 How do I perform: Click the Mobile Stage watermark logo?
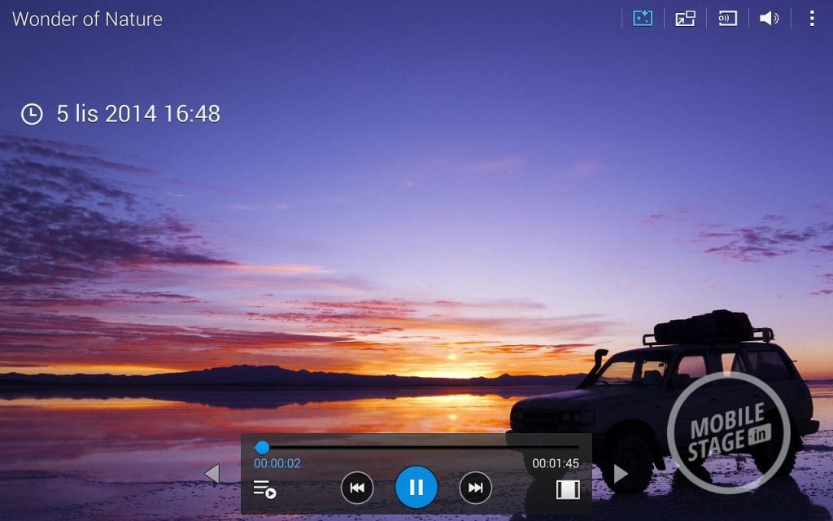pyautogui.click(x=728, y=433)
